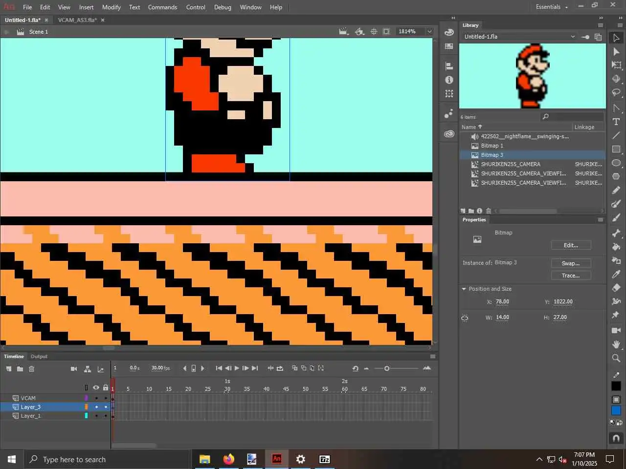Click the Delete layer trash icon
This screenshot has width=626, height=469.
pos(32,369)
